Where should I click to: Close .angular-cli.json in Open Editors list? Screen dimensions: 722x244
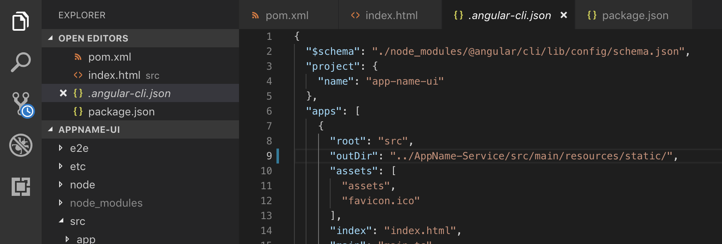pyautogui.click(x=63, y=93)
